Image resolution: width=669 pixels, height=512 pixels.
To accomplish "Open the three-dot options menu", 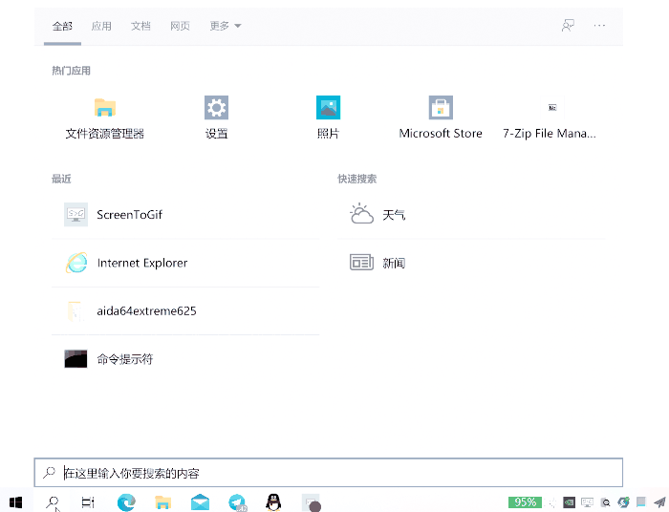I will 599,26.
